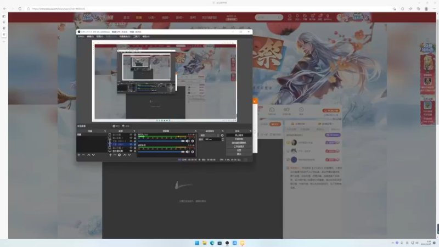Pop out the Controls dock via its header icon

pyautogui.click(x=250, y=131)
